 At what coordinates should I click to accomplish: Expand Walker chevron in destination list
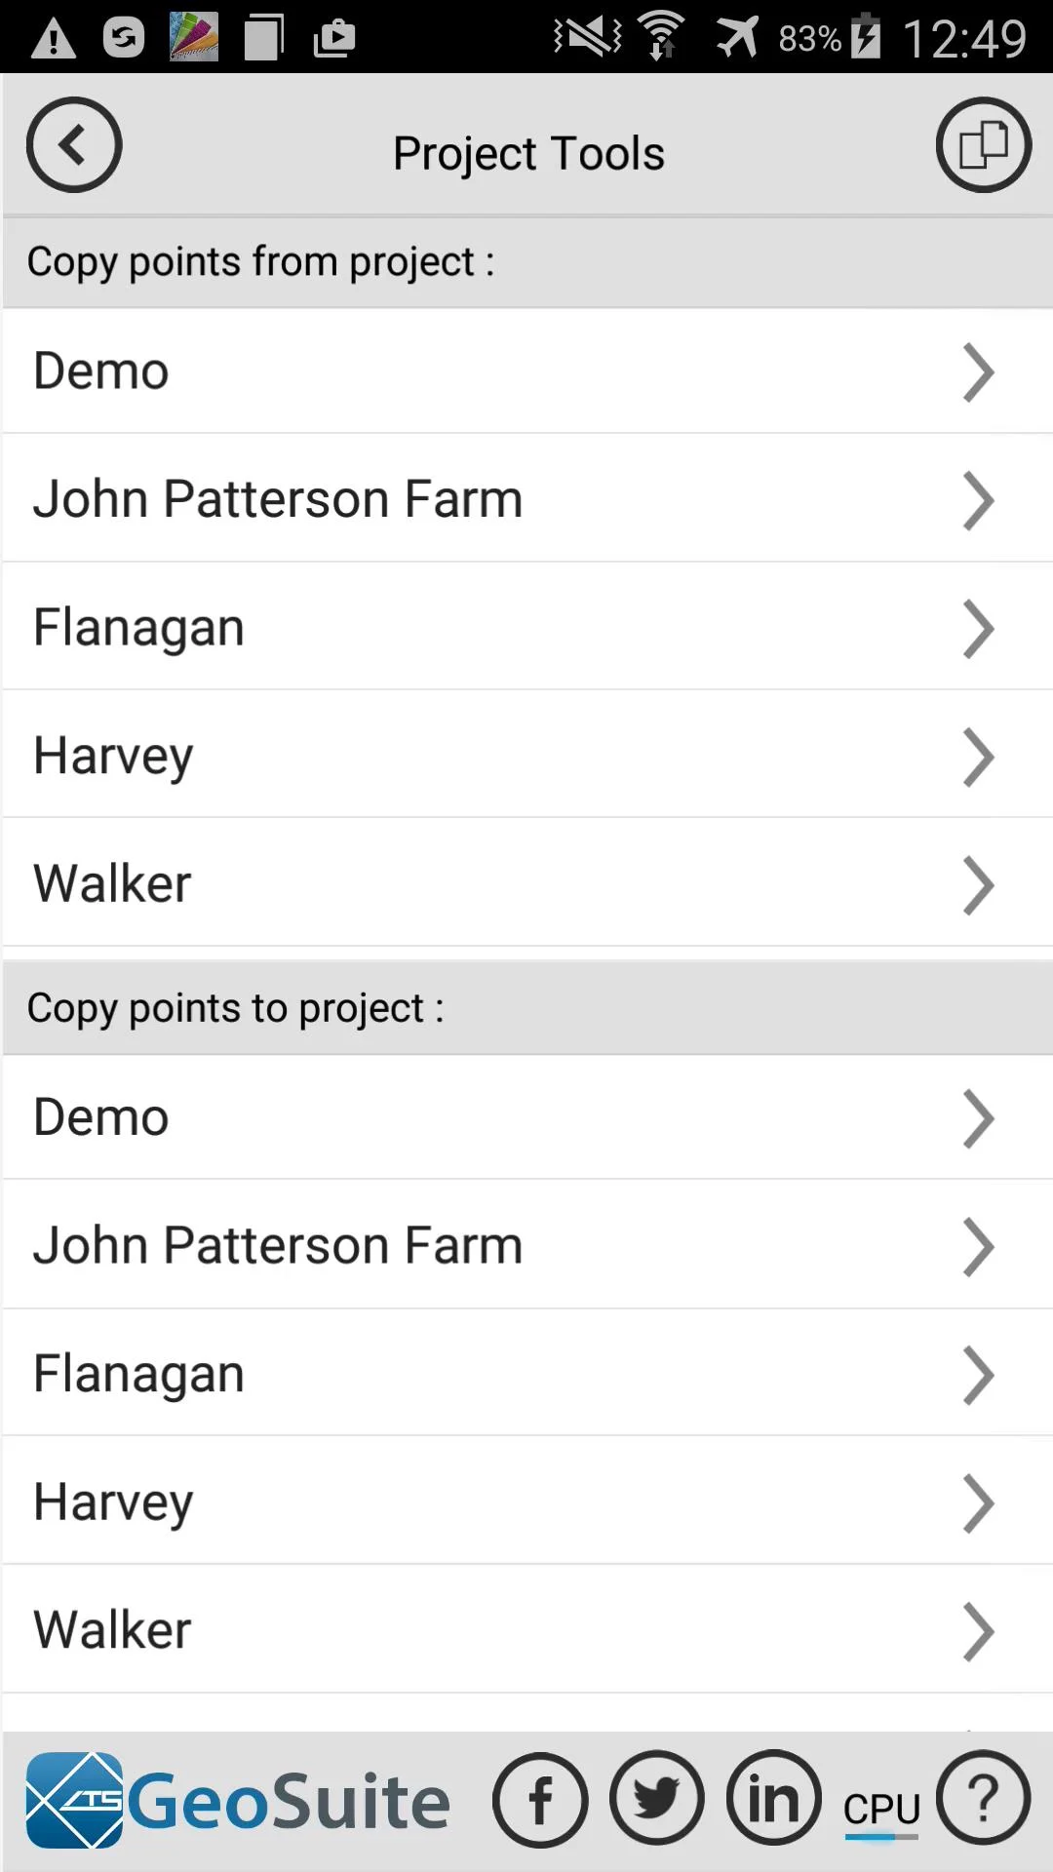[x=978, y=1631]
